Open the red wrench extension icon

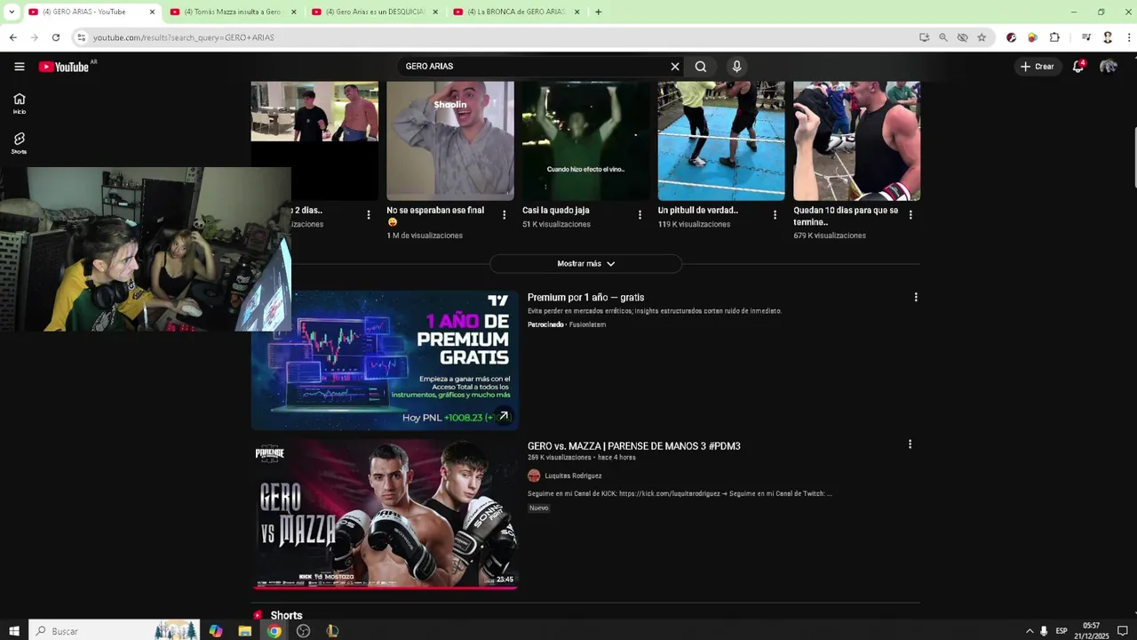point(1011,37)
